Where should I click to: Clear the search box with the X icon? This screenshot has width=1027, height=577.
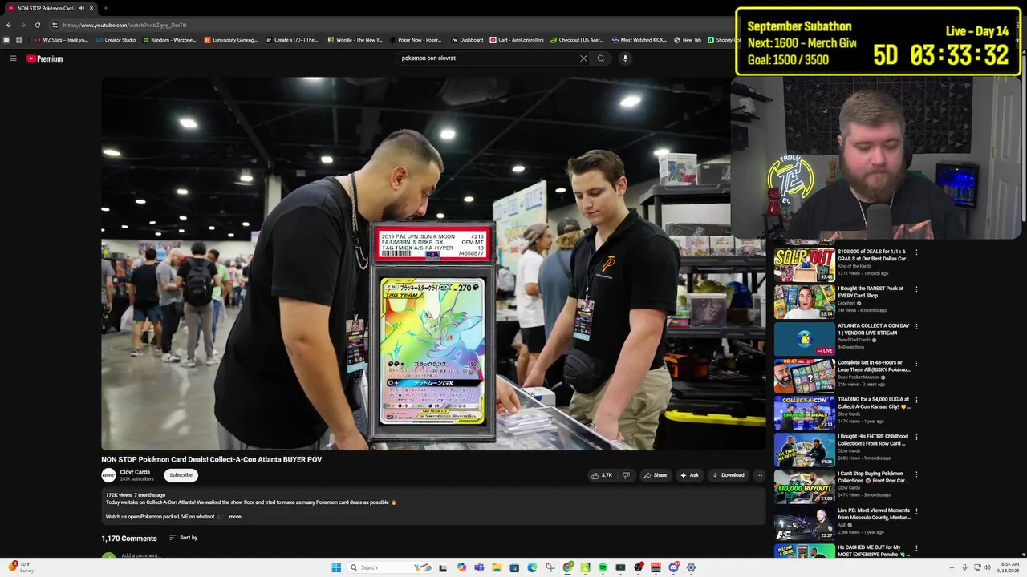583,59
